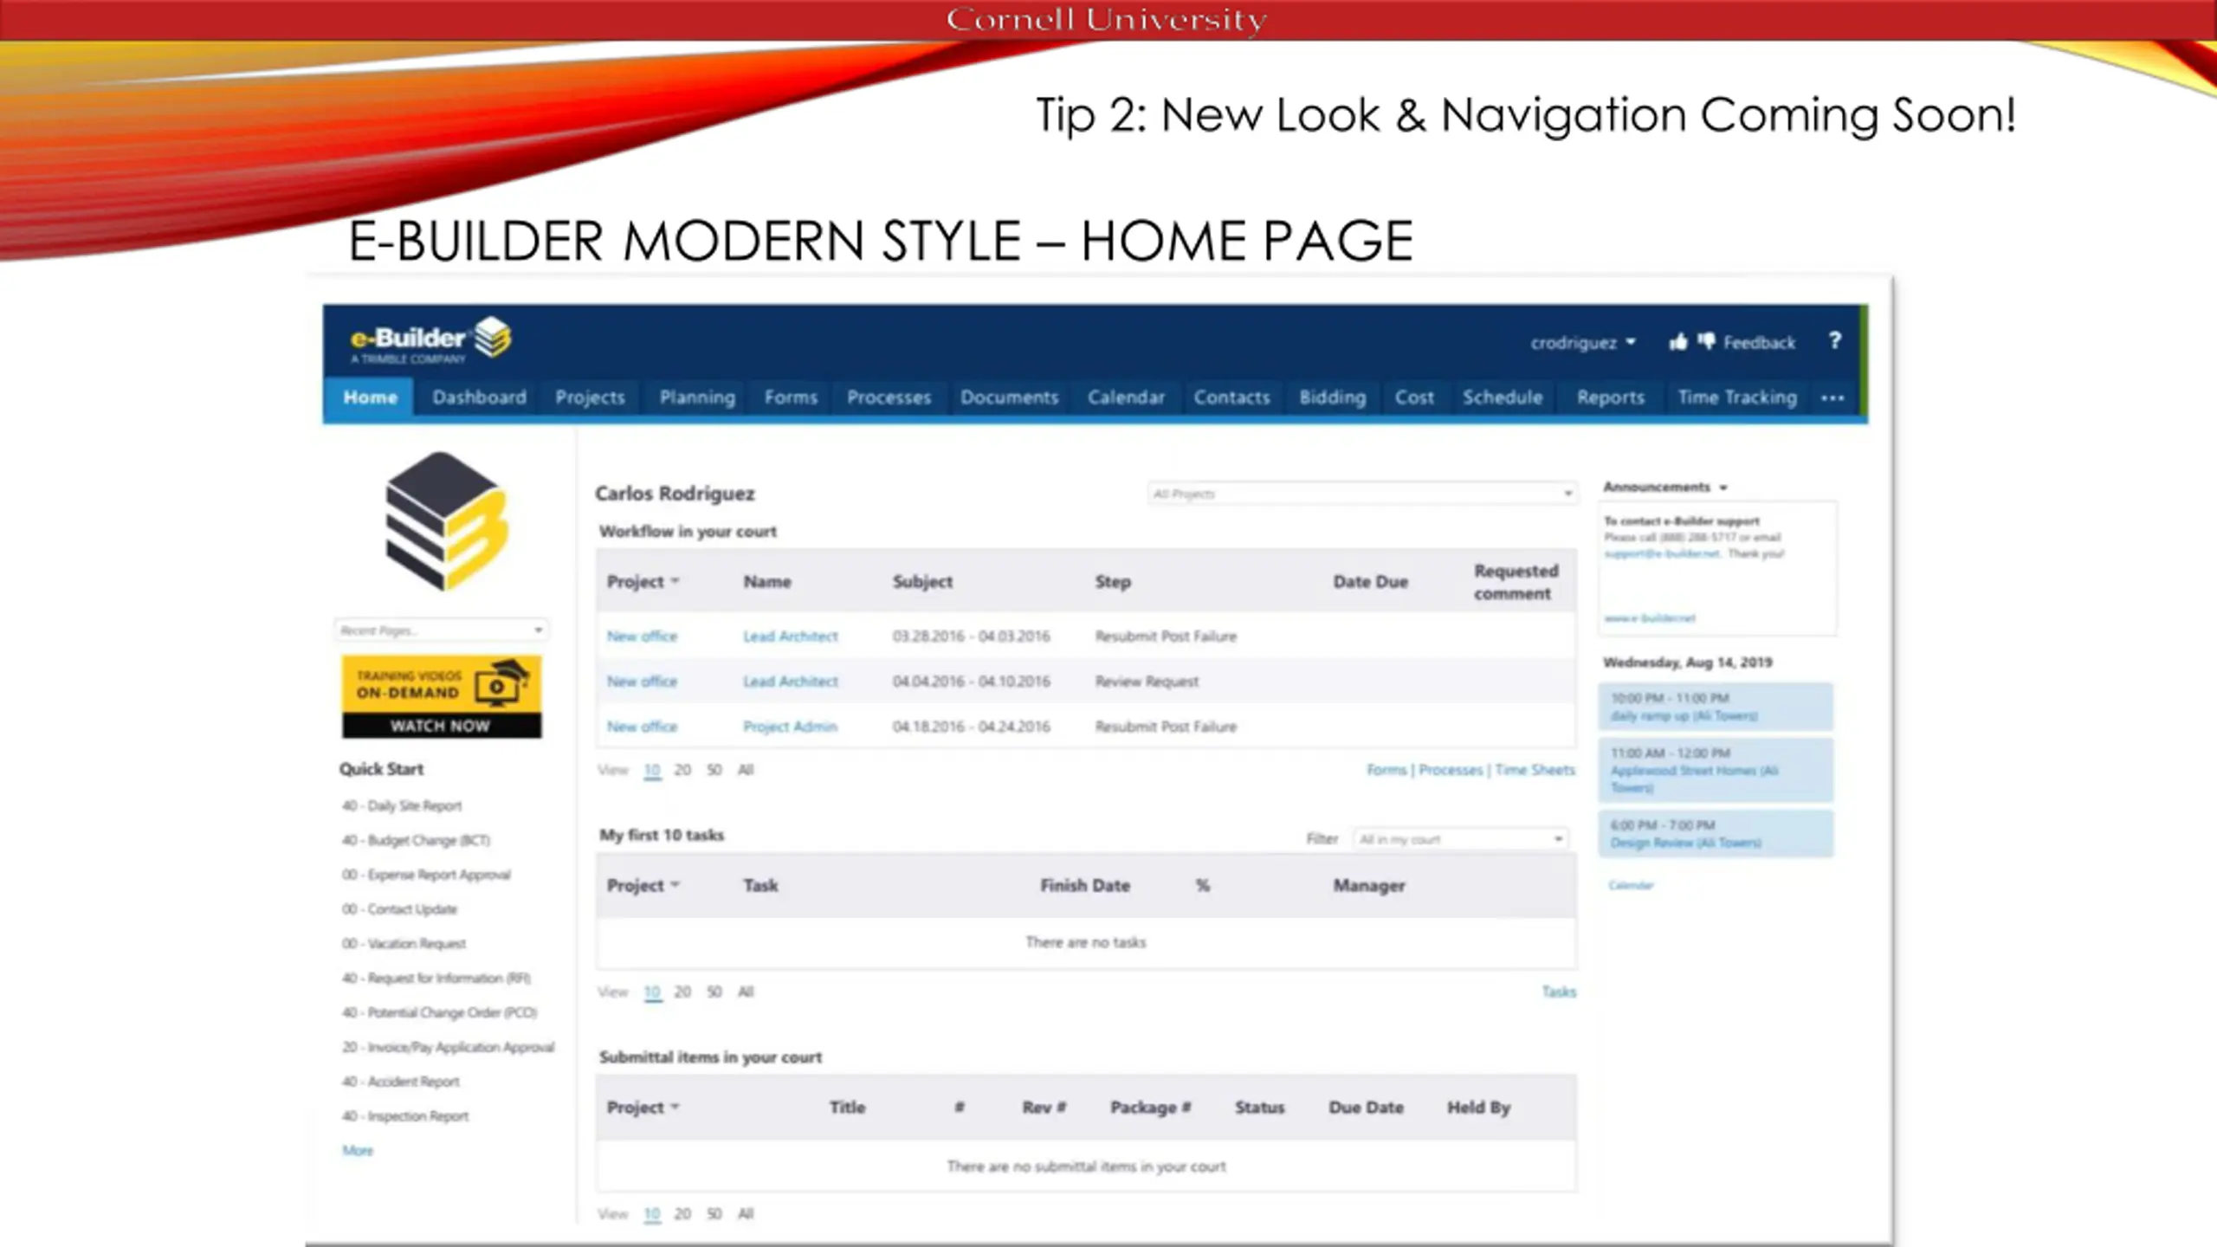The width and height of the screenshot is (2217, 1247).
Task: Switch to the Reports tab
Action: [1610, 397]
